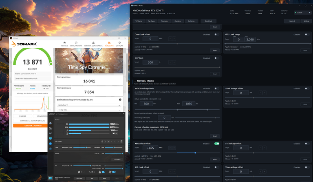The height and width of the screenshot is (182, 313).
Task: Click Afterburner Power Limit slider
Action: tap(114, 169)
